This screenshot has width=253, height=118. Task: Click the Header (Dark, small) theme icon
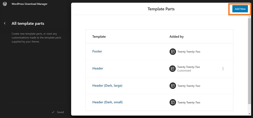tap(173, 102)
